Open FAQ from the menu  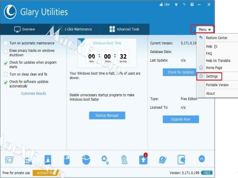[217, 53]
